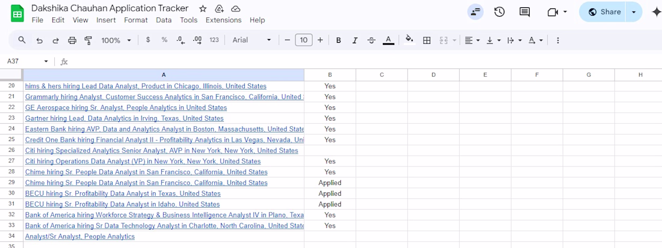
Task: Open BECU Profitability Data Analyst in Idaho link
Action: [122, 204]
